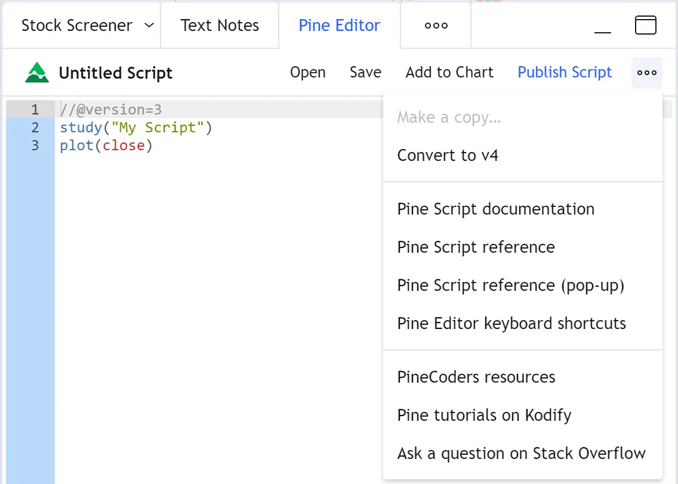
Task: Save the Untitled Script
Action: [365, 73]
